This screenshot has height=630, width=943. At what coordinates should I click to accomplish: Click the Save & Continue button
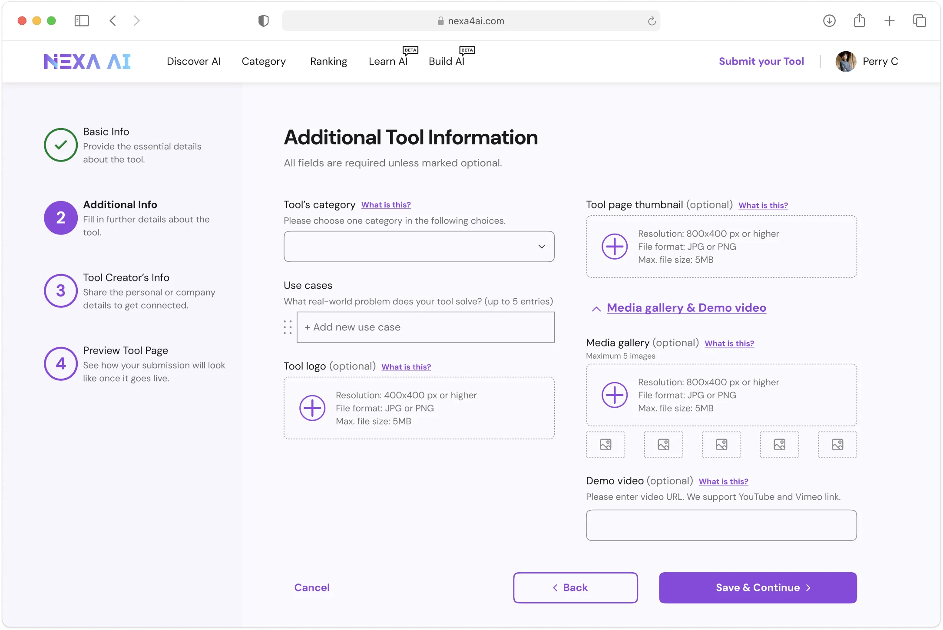tap(758, 588)
